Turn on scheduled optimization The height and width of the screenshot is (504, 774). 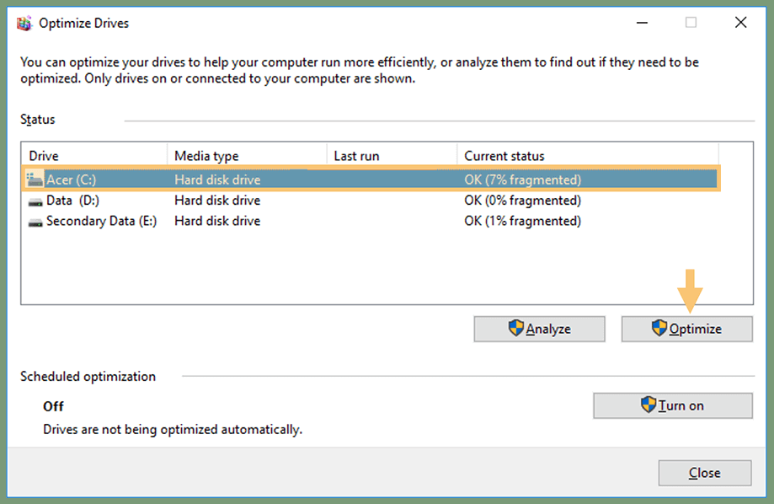tap(673, 405)
